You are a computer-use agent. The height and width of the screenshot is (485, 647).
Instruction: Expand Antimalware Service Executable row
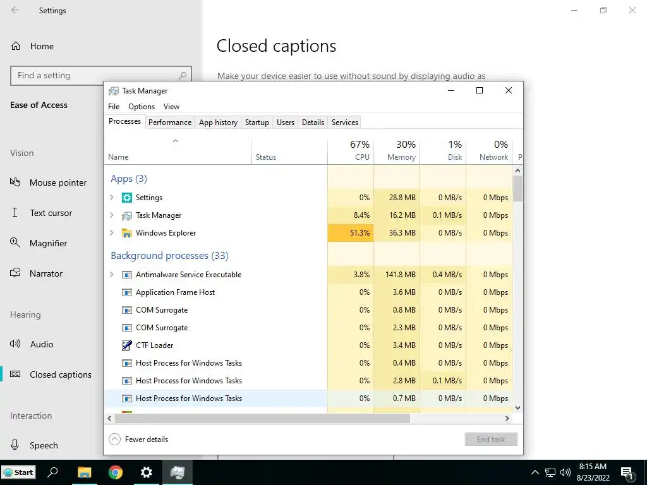[x=111, y=275]
